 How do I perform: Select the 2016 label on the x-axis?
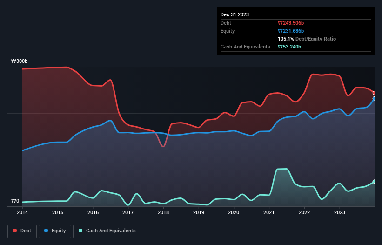[93, 212]
